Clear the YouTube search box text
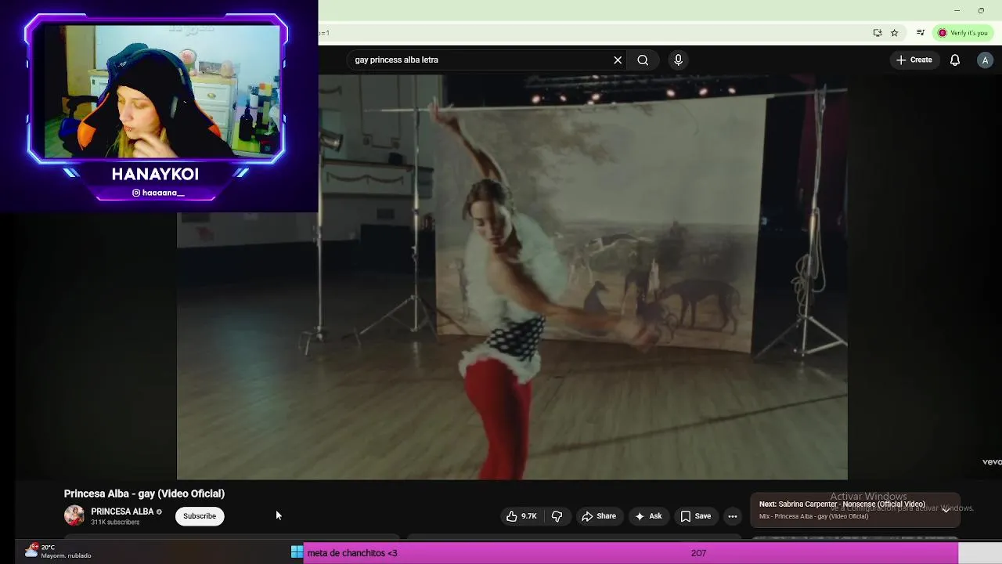This screenshot has width=1002, height=564. (x=618, y=60)
